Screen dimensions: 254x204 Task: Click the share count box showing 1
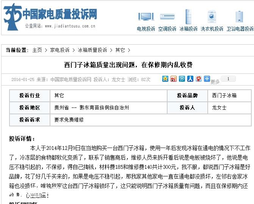tap(228, 79)
